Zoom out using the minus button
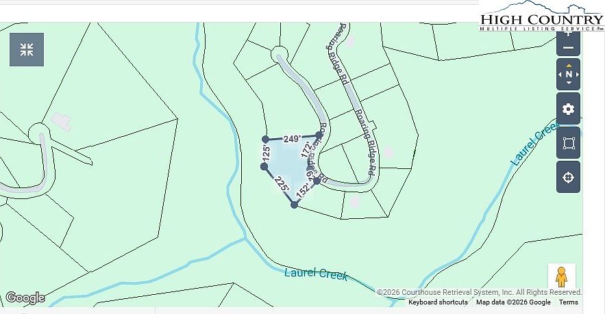The image size is (605, 314). click(569, 48)
